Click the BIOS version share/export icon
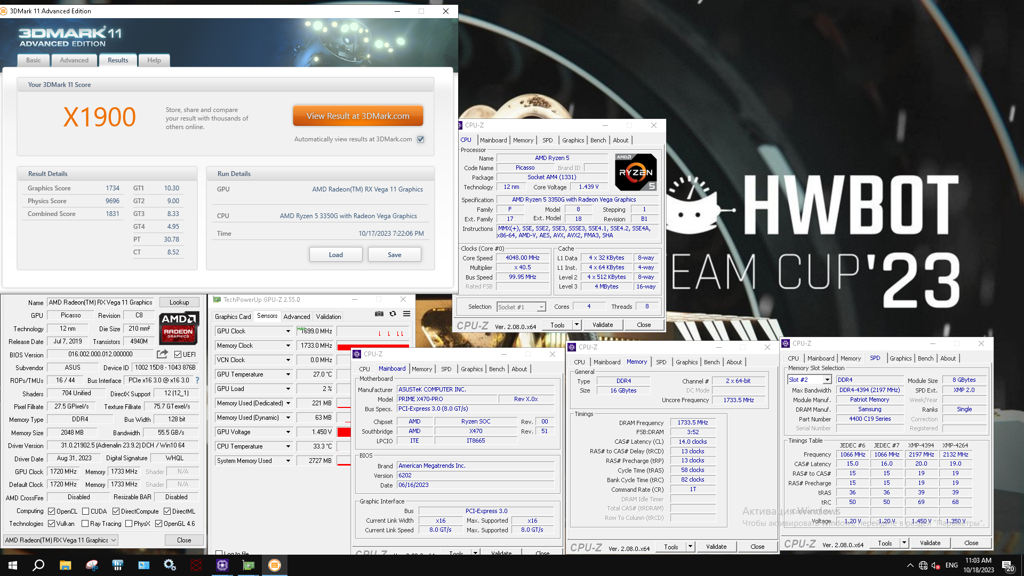 tap(163, 354)
